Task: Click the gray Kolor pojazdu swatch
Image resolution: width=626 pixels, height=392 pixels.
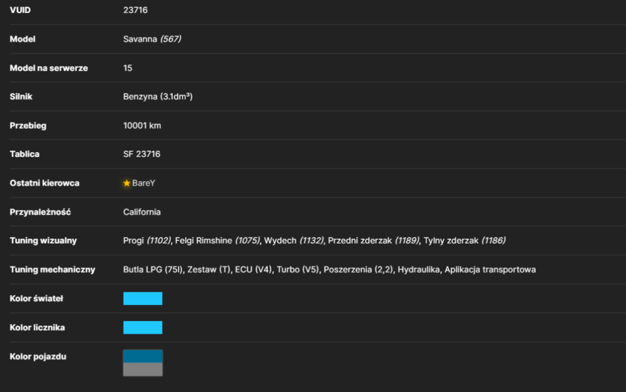Action: 143,369
